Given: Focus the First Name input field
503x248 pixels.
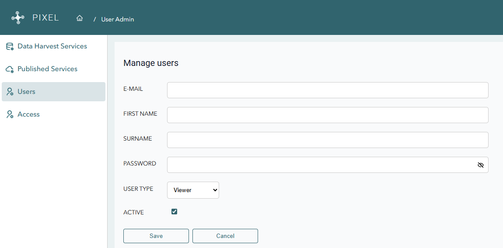Looking at the screenshot, I should point(327,115).
